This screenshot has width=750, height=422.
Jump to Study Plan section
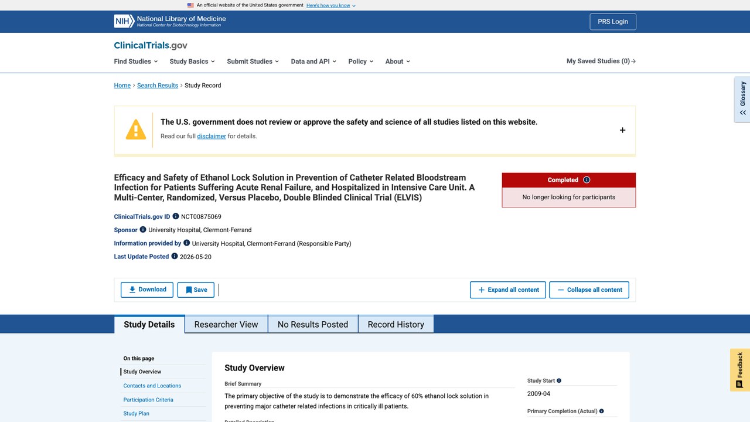click(137, 413)
